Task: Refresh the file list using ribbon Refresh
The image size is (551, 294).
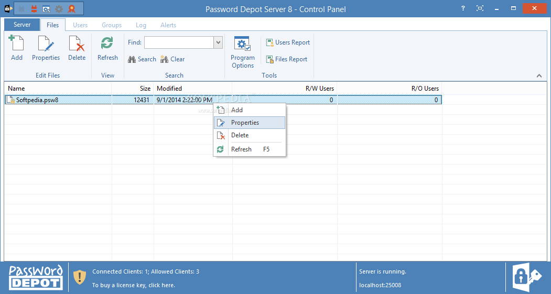Action: tap(107, 48)
